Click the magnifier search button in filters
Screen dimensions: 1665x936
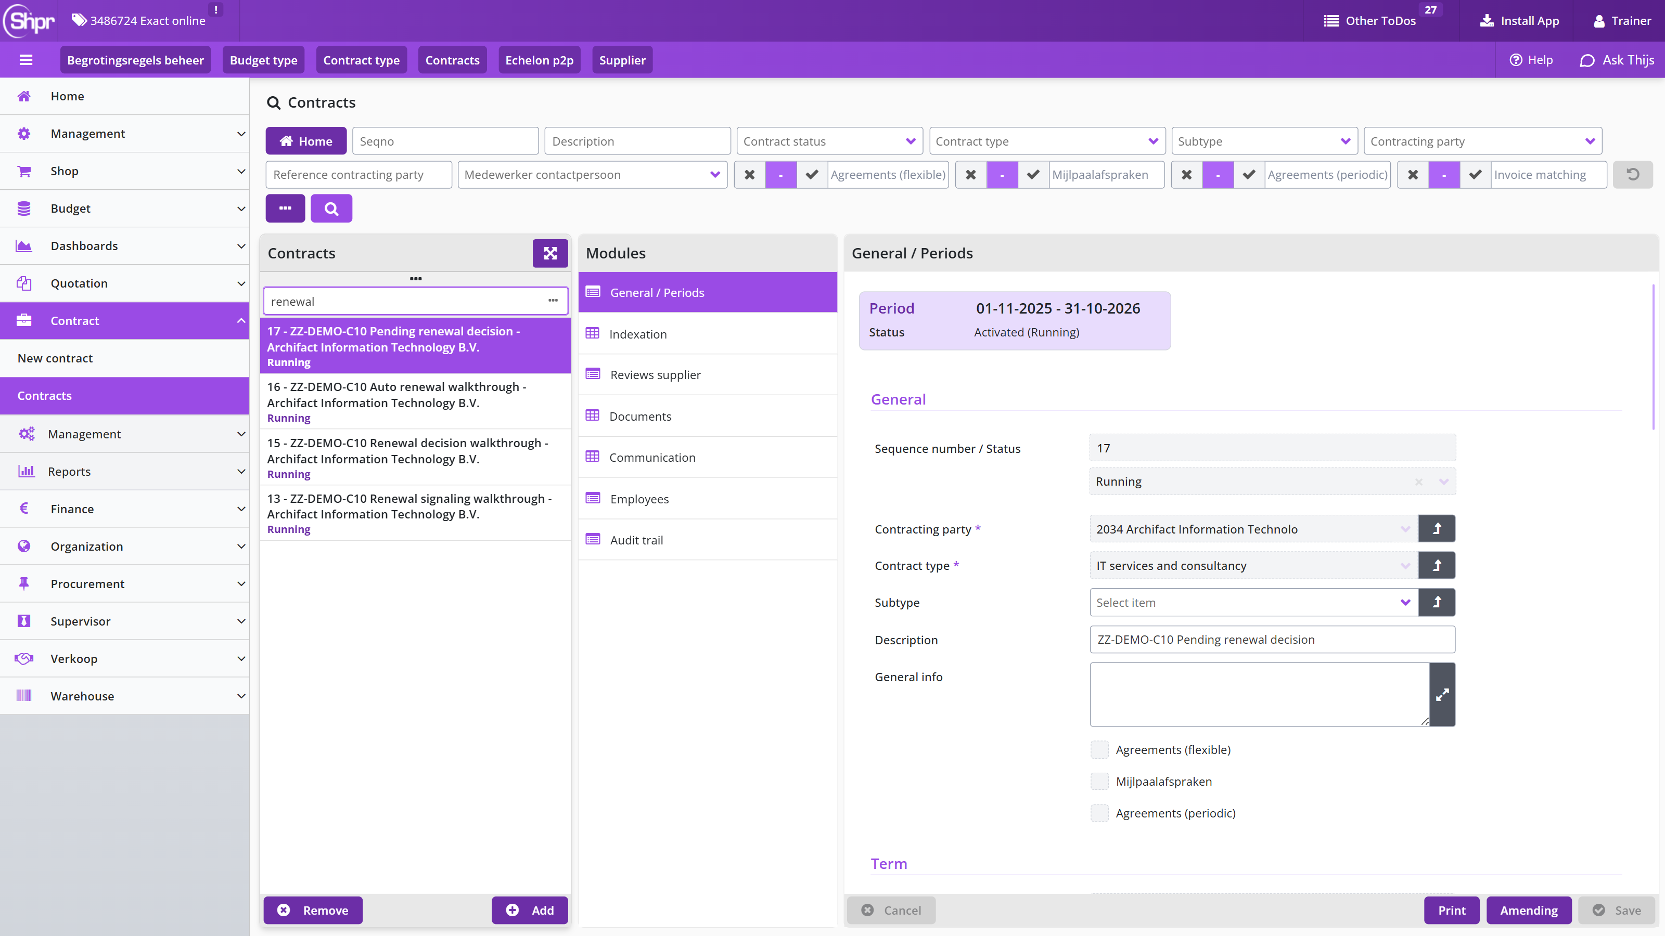coord(331,208)
